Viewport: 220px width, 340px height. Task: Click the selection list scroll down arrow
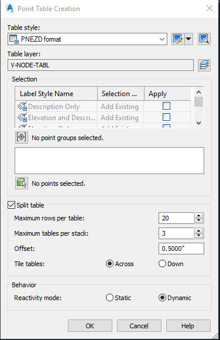pyautogui.click(x=198, y=123)
